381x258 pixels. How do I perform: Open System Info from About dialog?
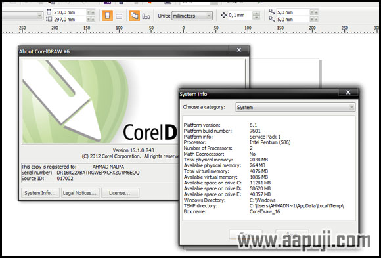40,193
